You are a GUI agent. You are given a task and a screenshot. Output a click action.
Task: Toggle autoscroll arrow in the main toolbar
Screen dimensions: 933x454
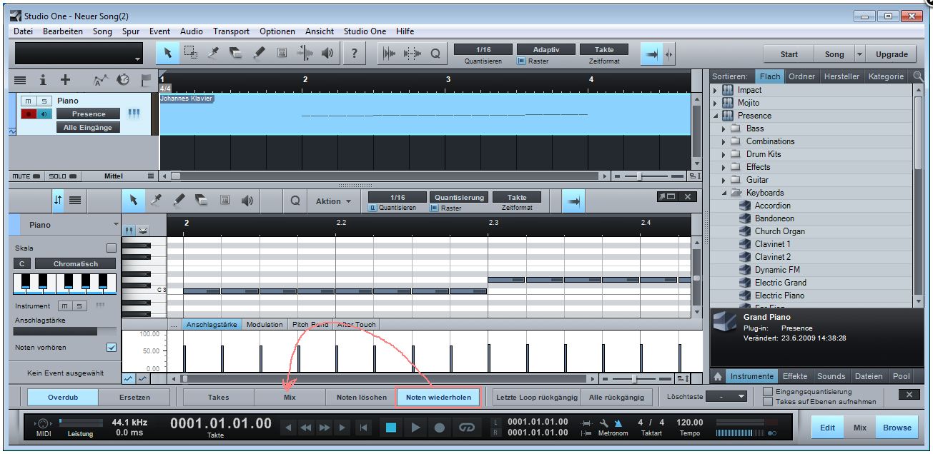pyautogui.click(x=651, y=54)
